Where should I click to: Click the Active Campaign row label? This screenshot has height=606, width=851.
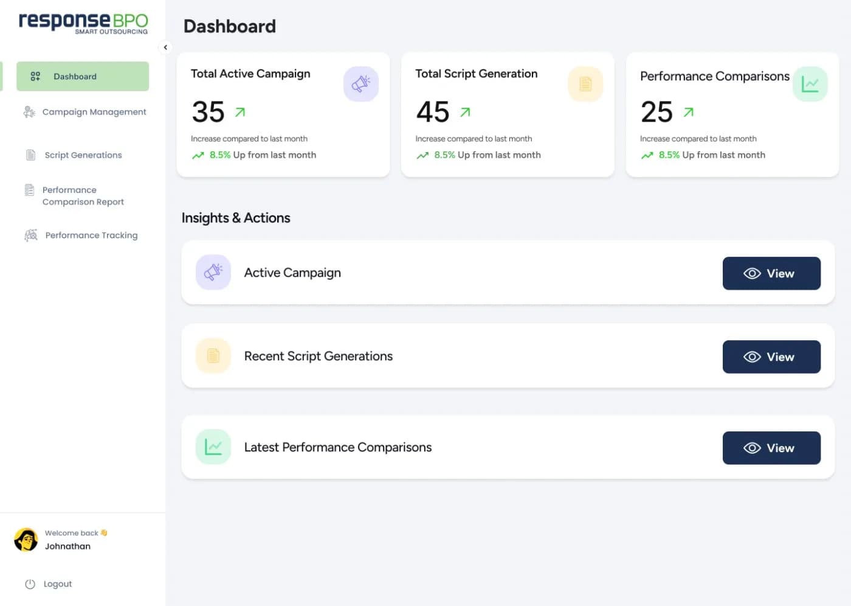[292, 273]
